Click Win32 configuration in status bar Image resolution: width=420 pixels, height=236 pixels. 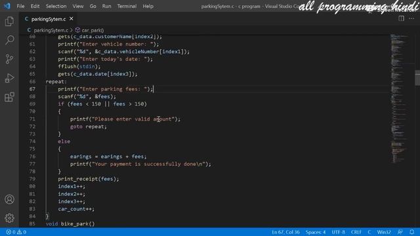click(384, 232)
